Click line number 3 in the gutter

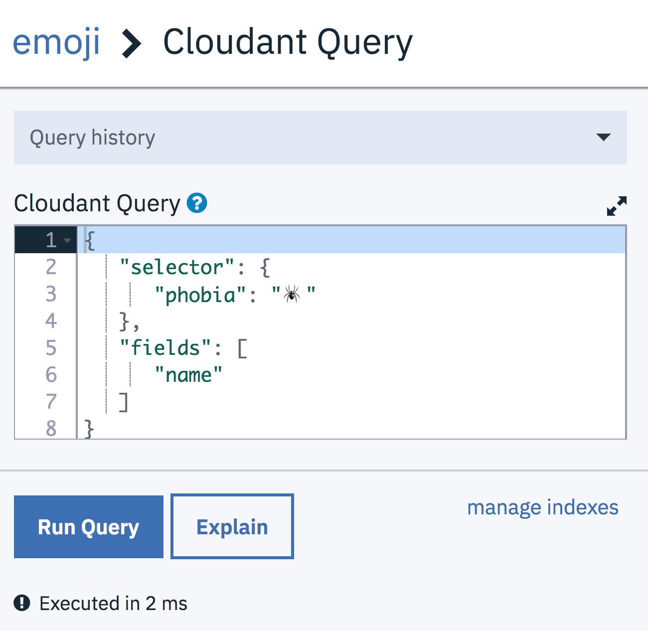pos(51,294)
